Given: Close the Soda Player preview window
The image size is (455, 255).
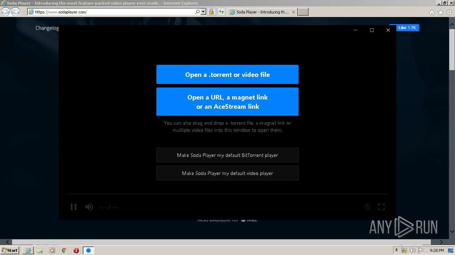Looking at the screenshot, I should (x=388, y=30).
